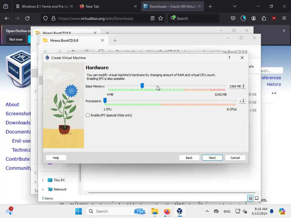Click the taskbar Search box
This screenshot has height=218, width=291.
tap(117, 211)
